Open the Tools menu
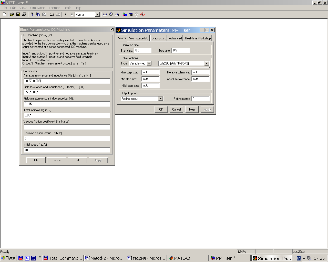 click(67, 8)
